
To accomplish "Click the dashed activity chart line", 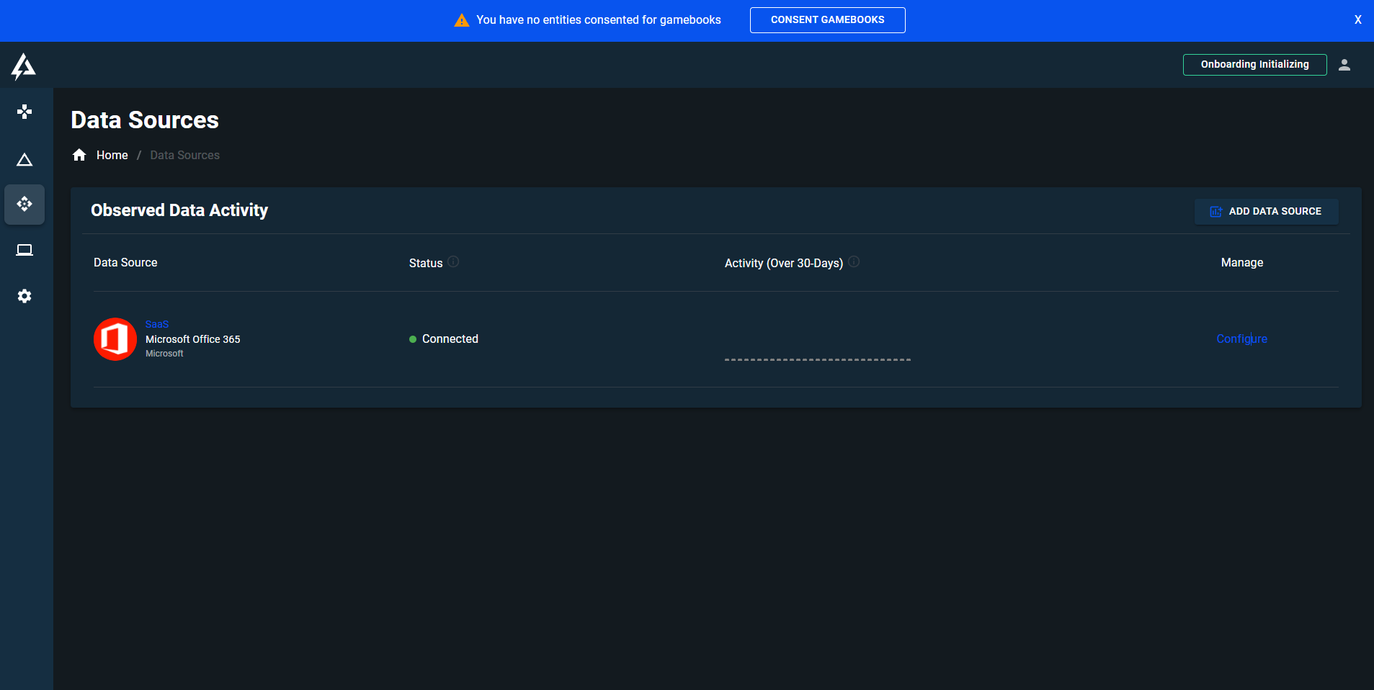I will (818, 359).
